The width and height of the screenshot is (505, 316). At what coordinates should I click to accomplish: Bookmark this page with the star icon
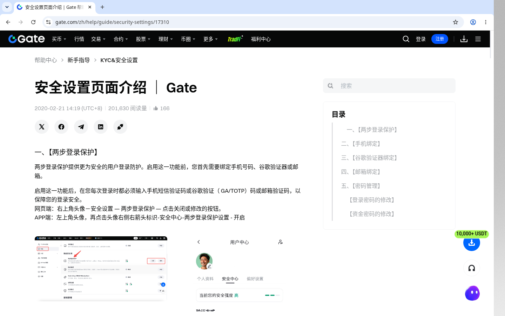tap(456, 22)
